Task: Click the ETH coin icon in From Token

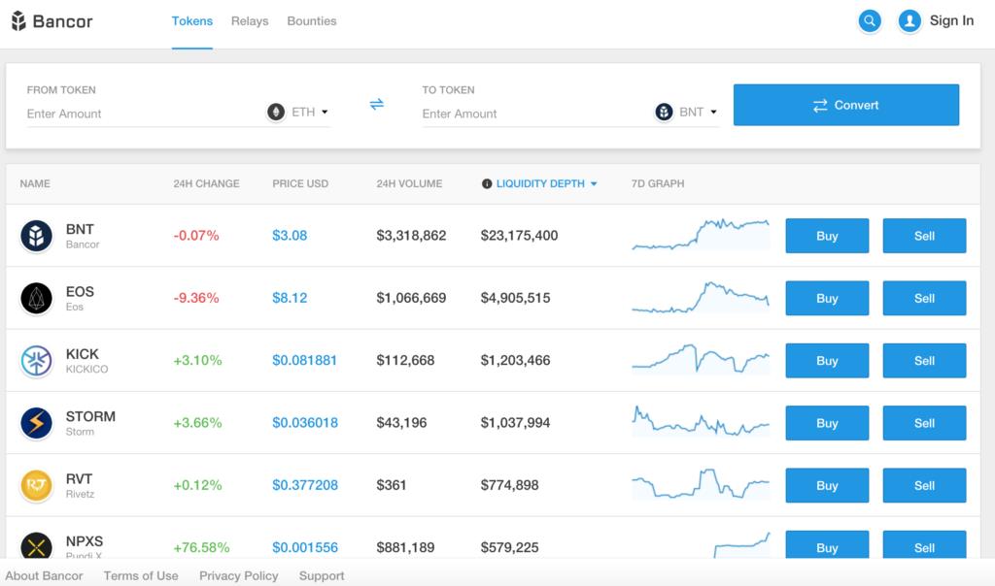Action: point(275,113)
